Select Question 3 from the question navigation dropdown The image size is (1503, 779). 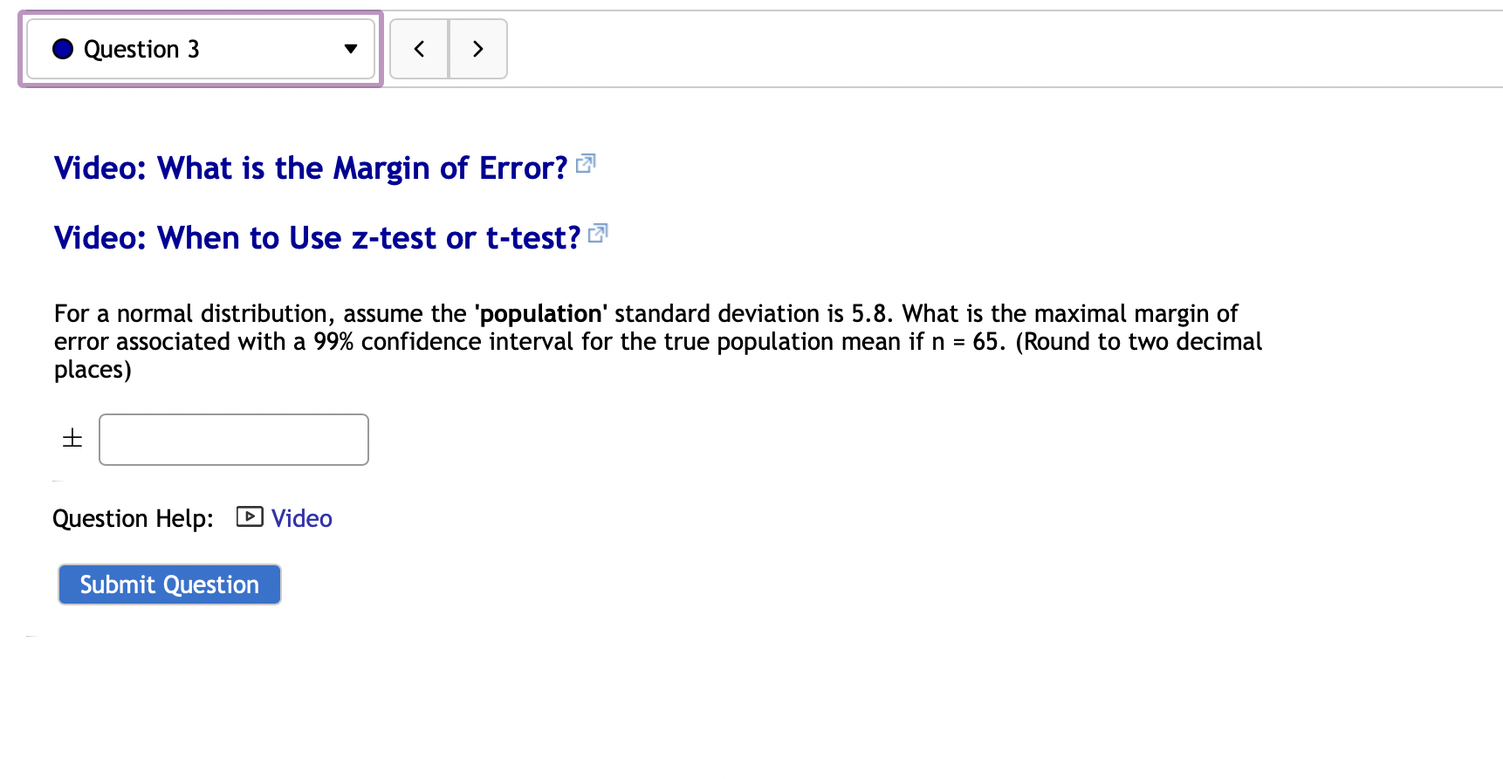pos(201,49)
